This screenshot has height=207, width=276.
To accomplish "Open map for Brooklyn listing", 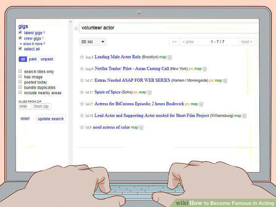I will point(163,57).
